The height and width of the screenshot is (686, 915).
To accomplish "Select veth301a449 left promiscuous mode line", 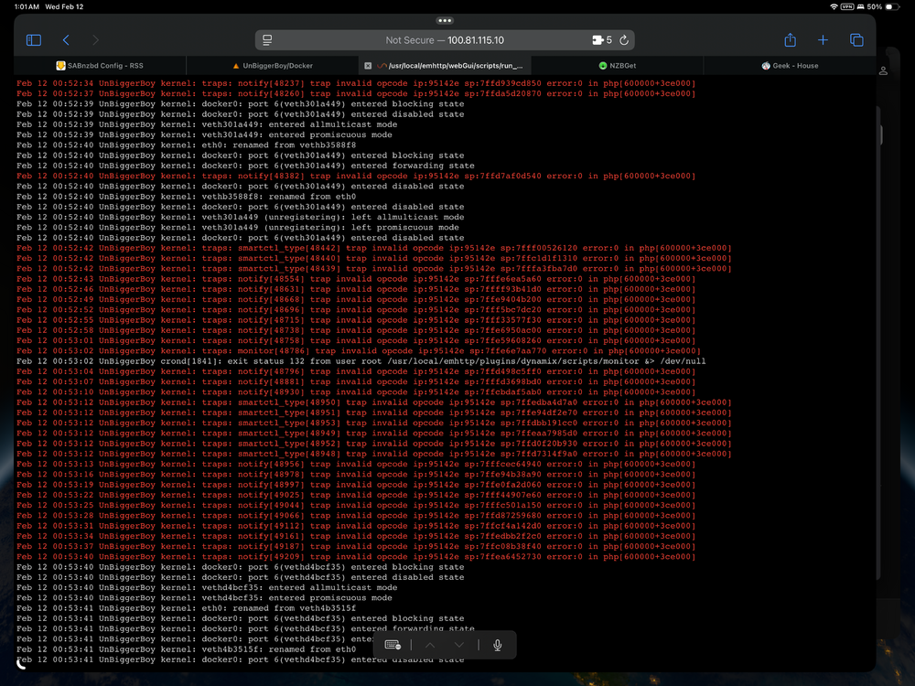I will coord(238,228).
